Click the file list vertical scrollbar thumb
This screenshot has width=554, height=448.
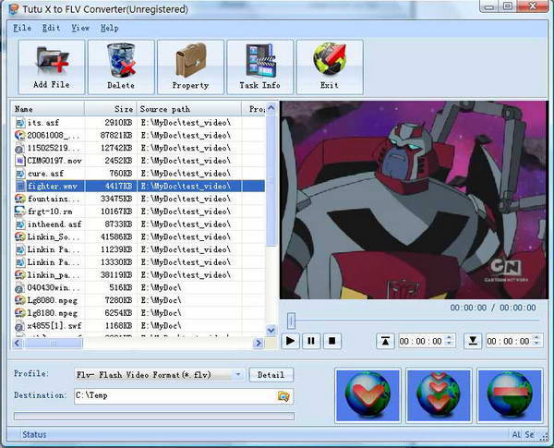point(271,180)
